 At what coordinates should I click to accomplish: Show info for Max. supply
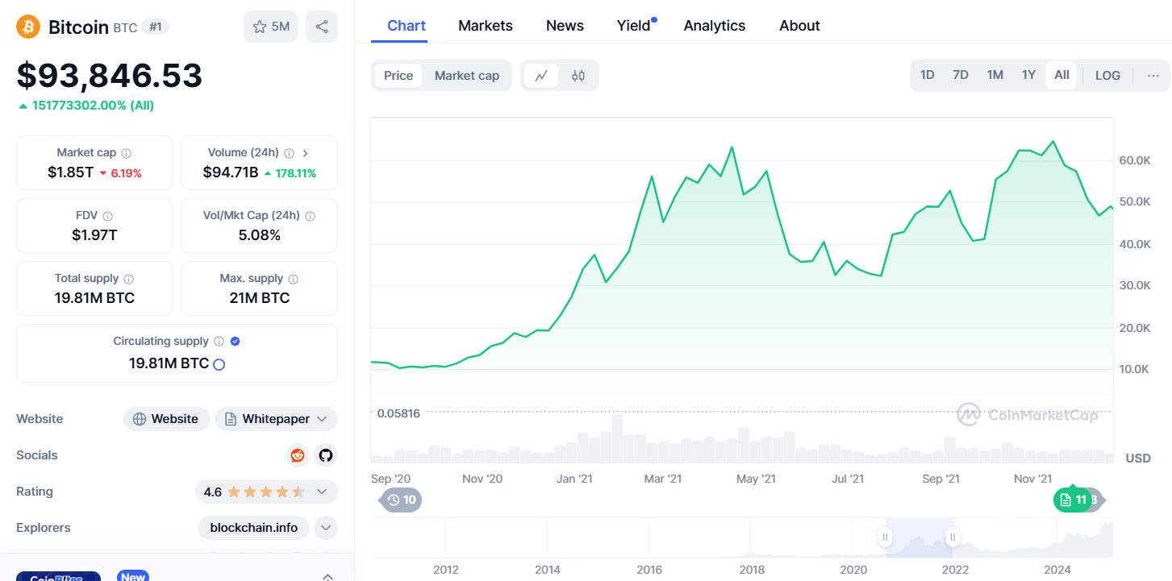[x=294, y=279]
